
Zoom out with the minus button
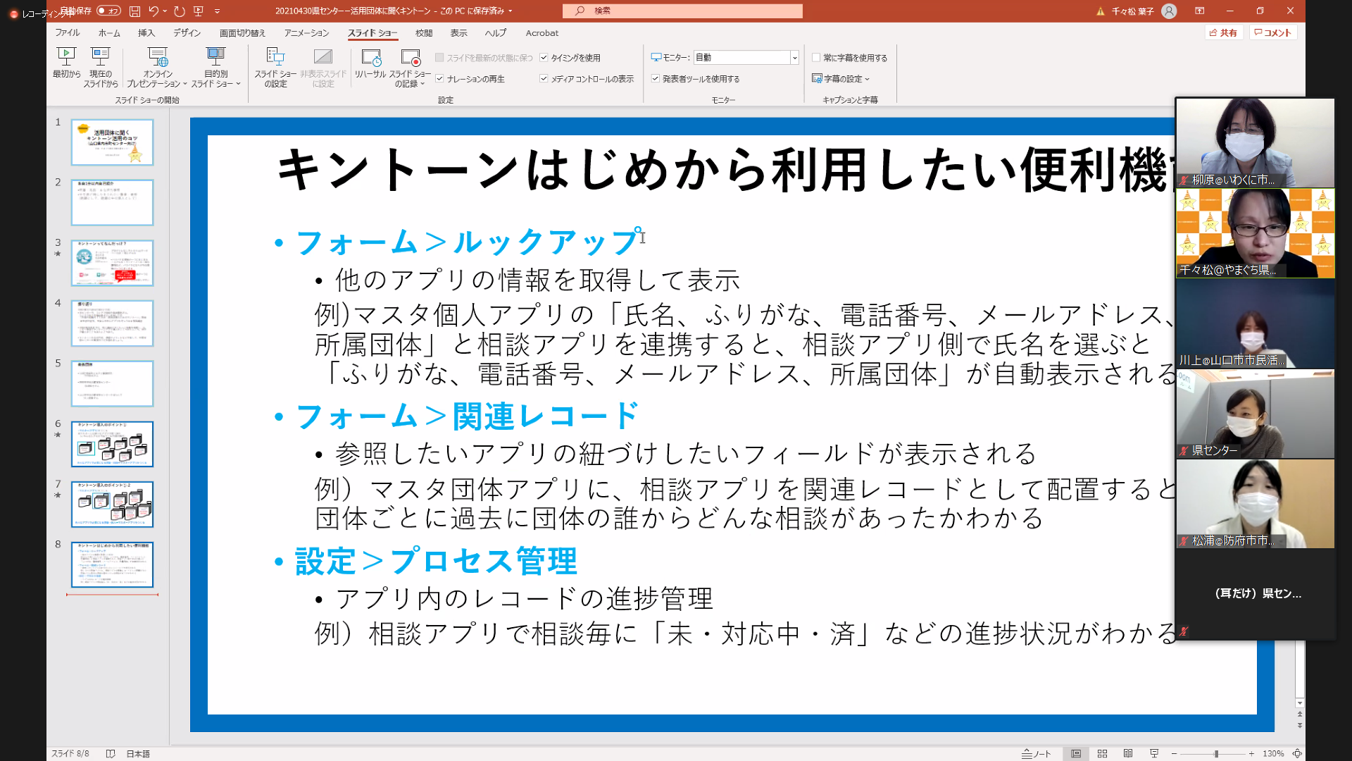1174,753
